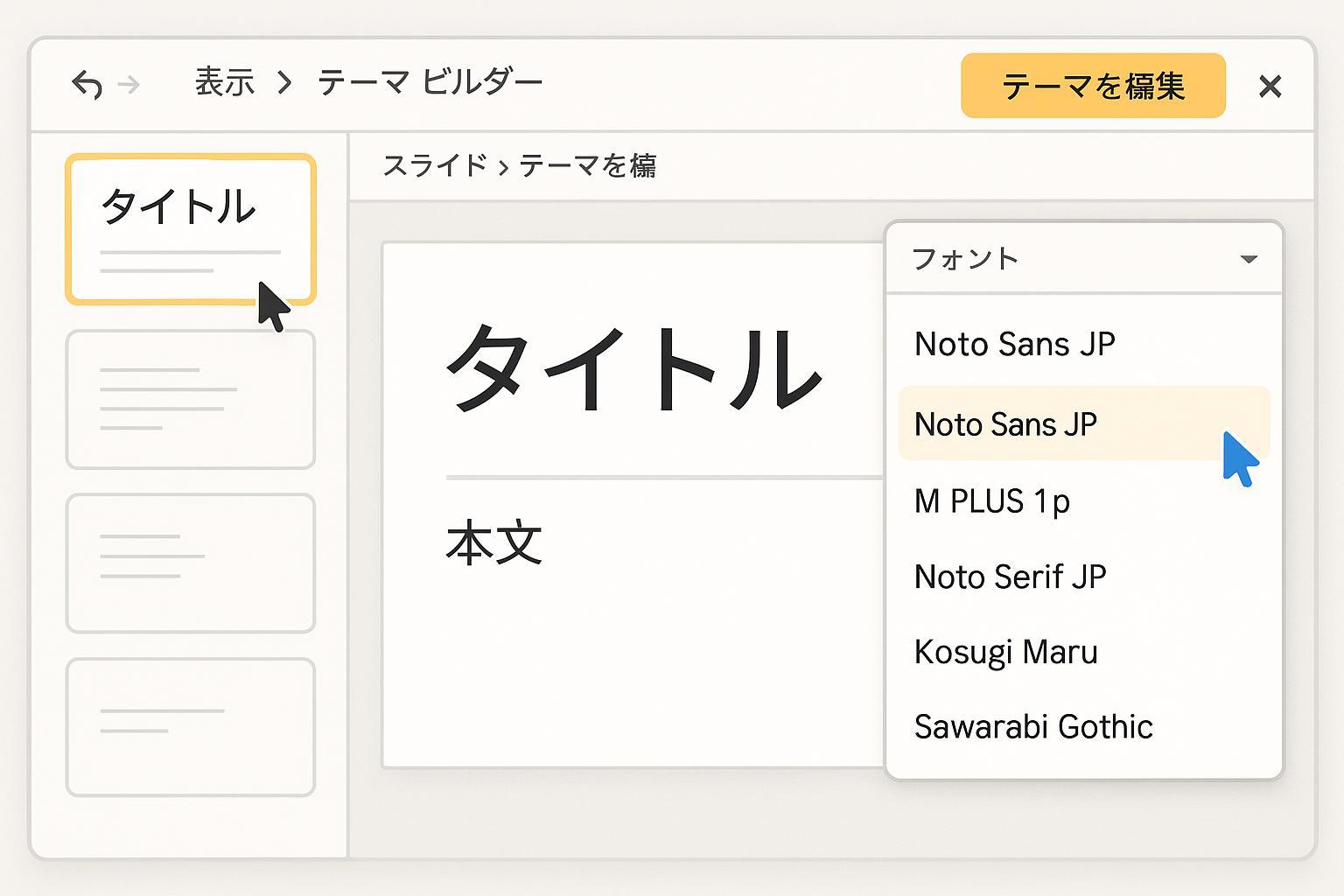Click テーマ ビルダー in the top breadcrumb
This screenshot has height=896, width=1344.
pos(430,83)
